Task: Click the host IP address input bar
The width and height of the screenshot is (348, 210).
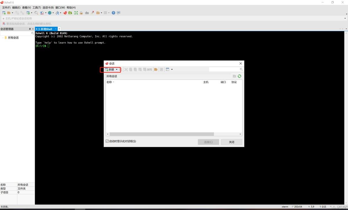Action: point(173,18)
